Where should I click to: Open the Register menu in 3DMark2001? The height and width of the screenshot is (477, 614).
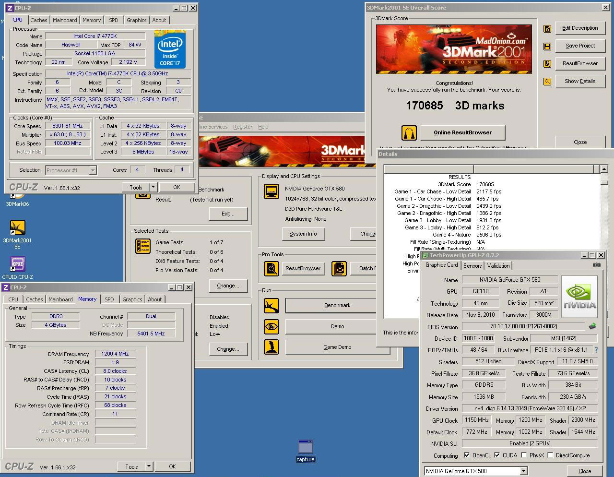point(243,127)
